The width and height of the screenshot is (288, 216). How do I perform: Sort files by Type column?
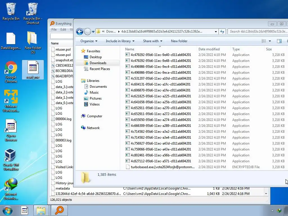coord(247,49)
